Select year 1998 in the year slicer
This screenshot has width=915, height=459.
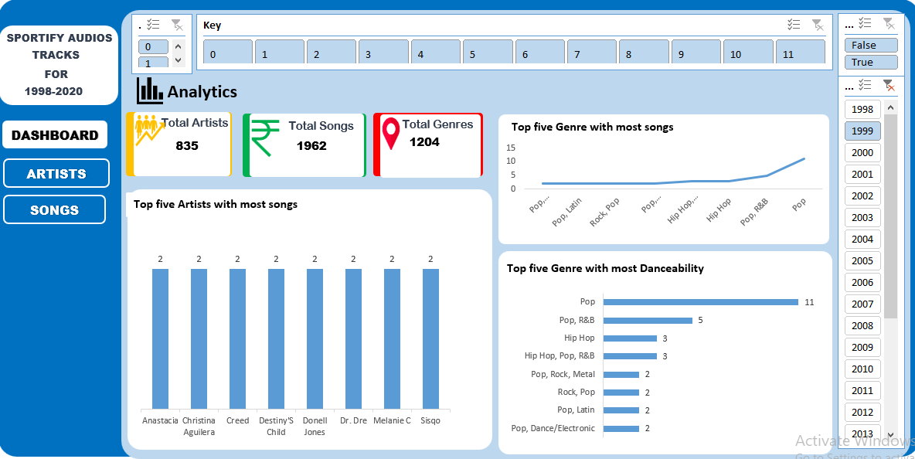coord(862,109)
